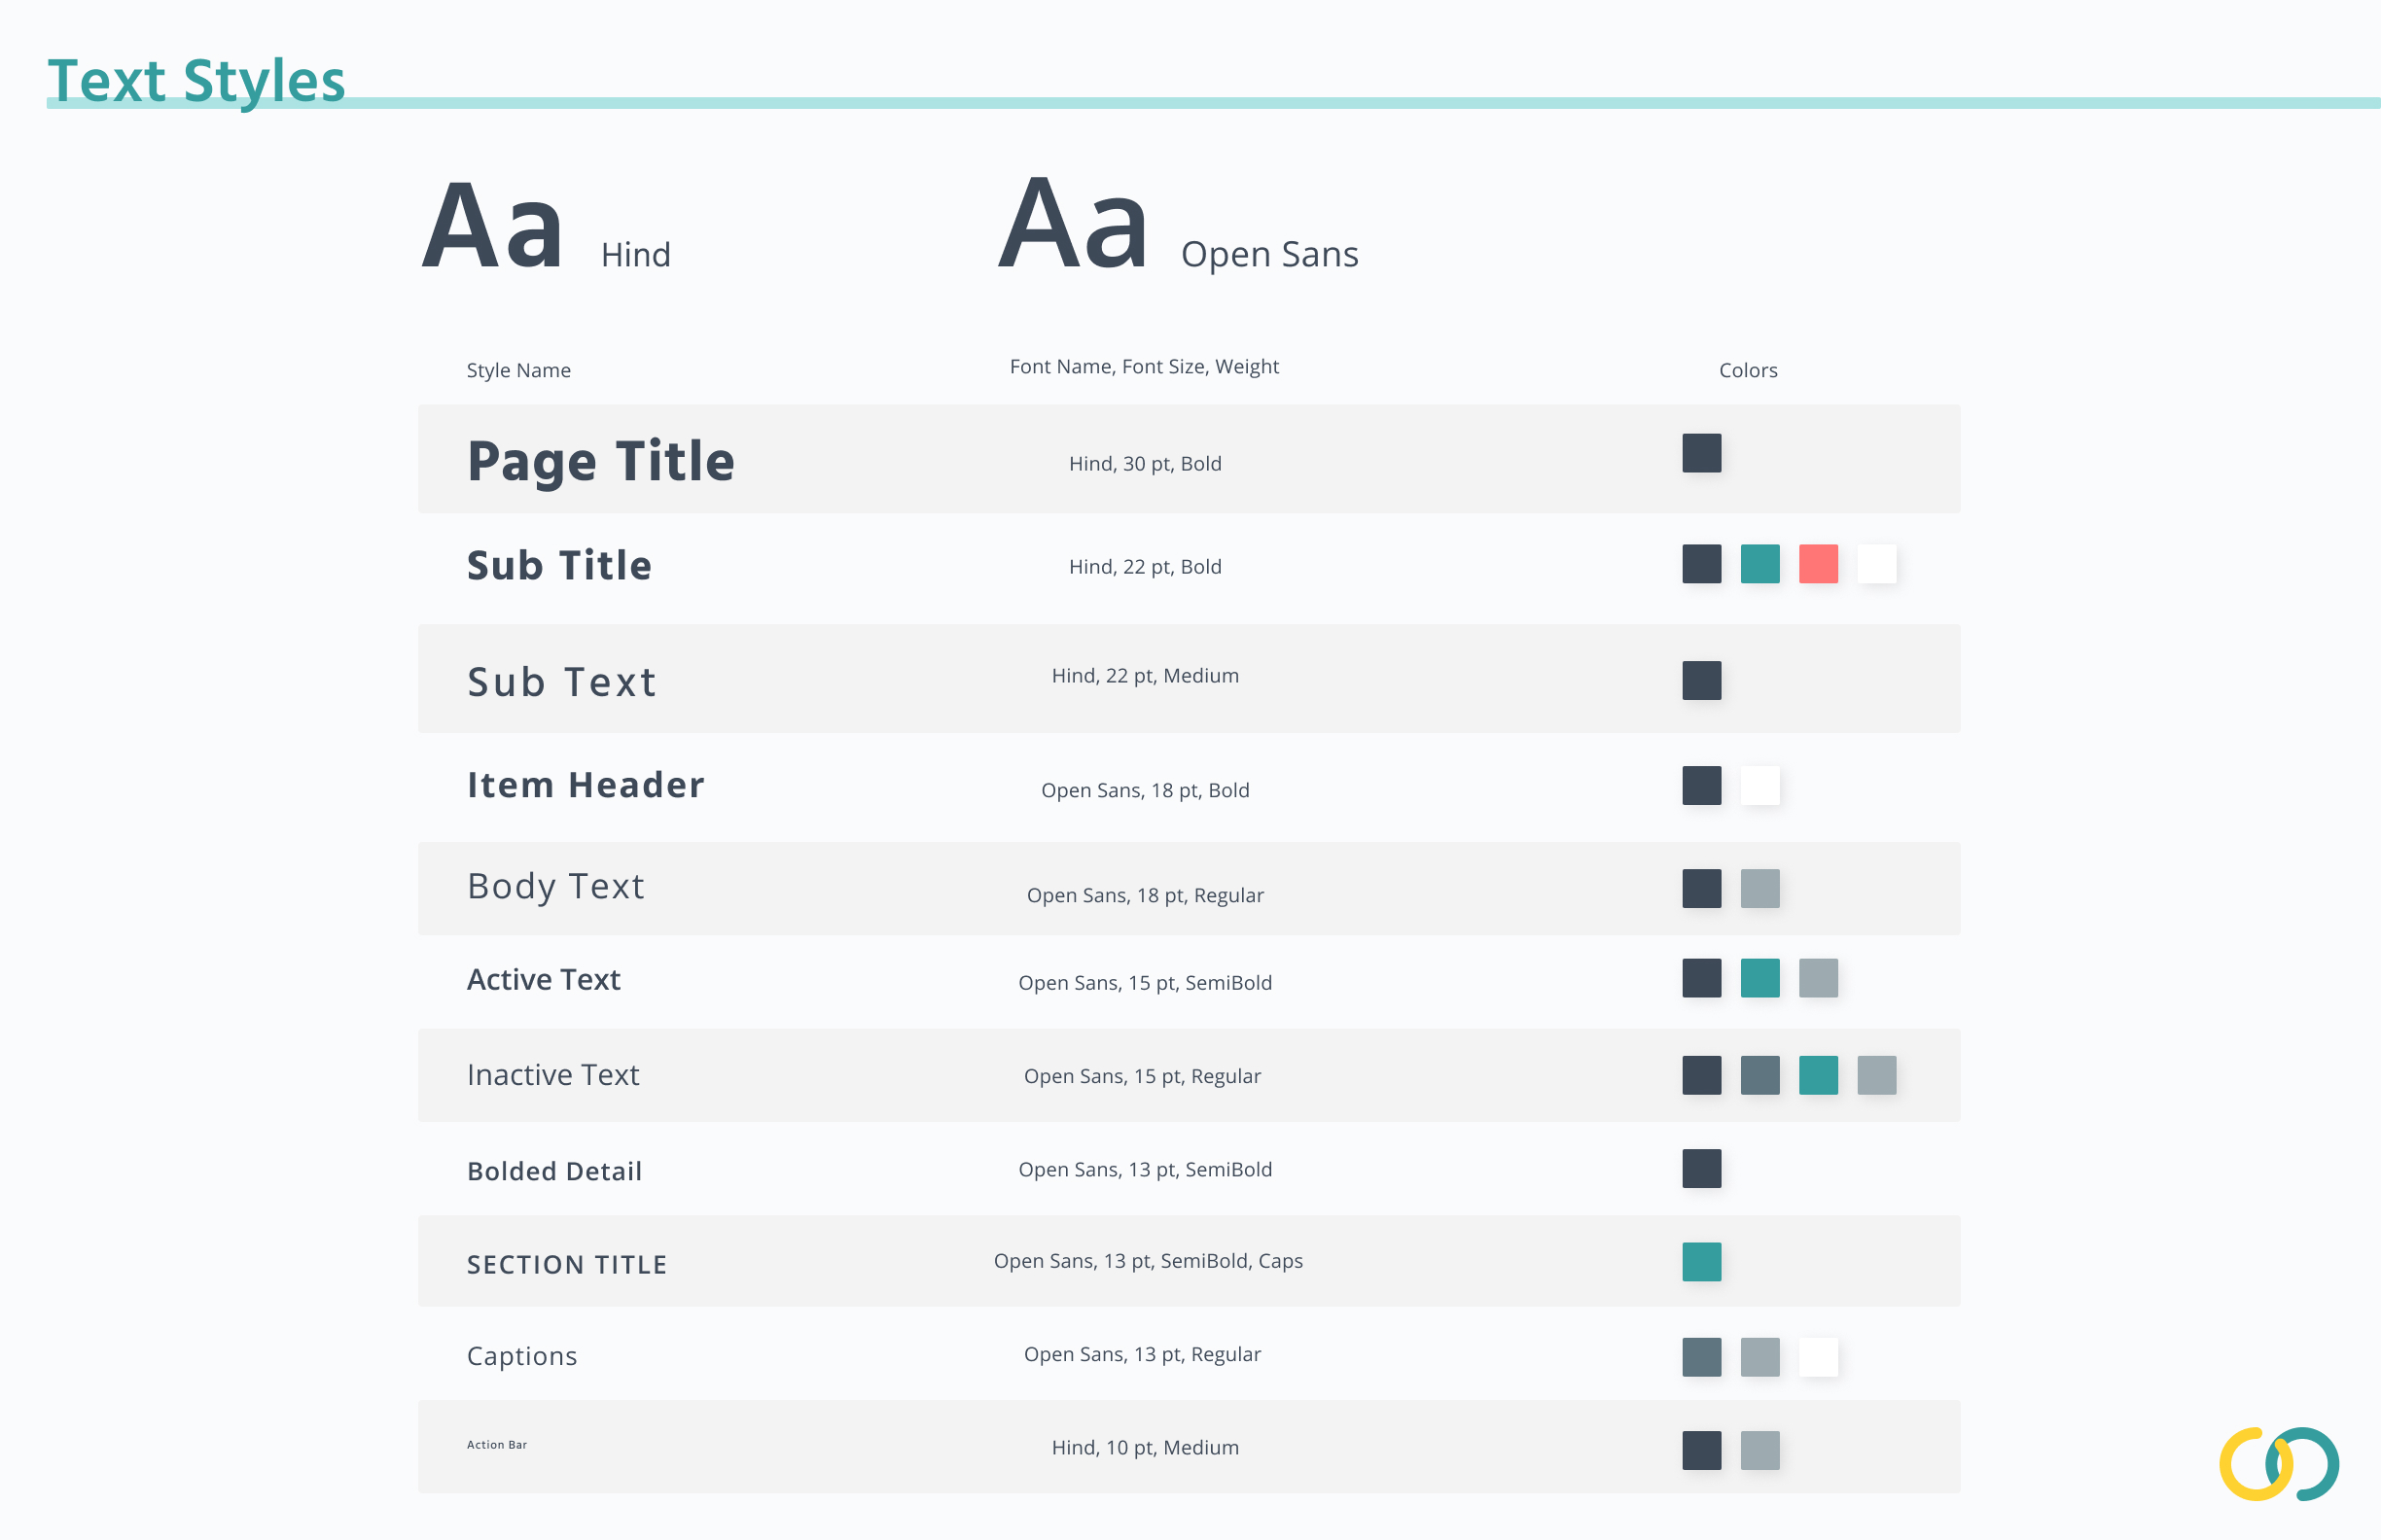This screenshot has height=1540, width=2381.
Task: Click 'Hind, 22 pt, Bold' spec
Action: click(1146, 567)
